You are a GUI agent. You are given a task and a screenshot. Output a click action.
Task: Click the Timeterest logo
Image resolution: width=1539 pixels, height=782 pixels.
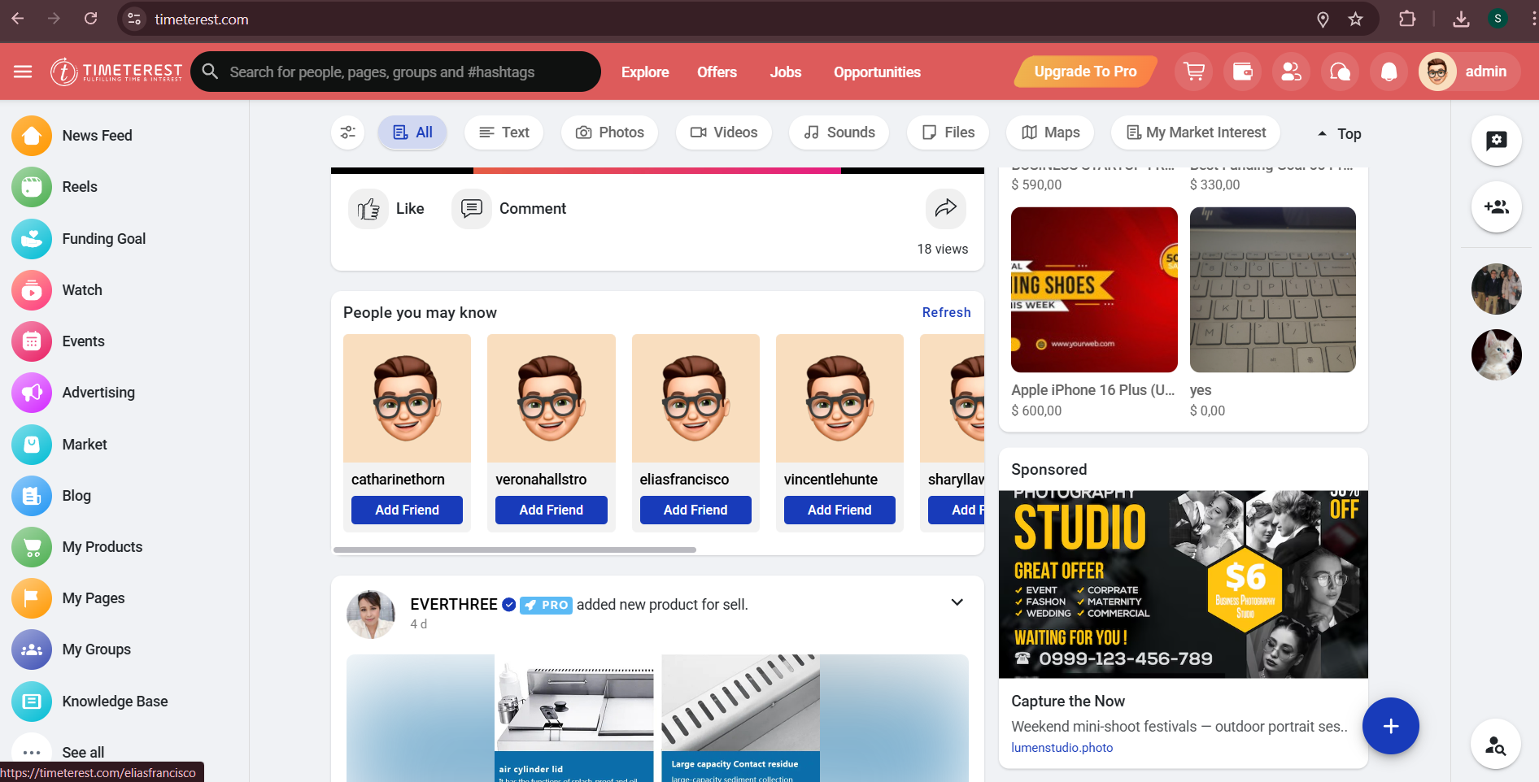pyautogui.click(x=116, y=72)
